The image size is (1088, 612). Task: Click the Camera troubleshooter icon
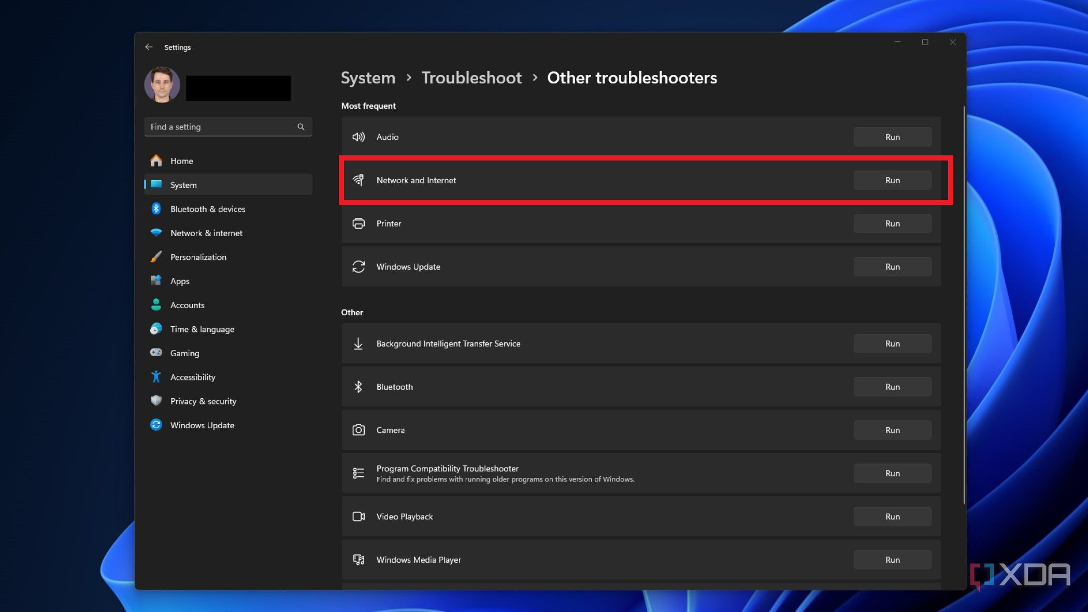pos(358,430)
